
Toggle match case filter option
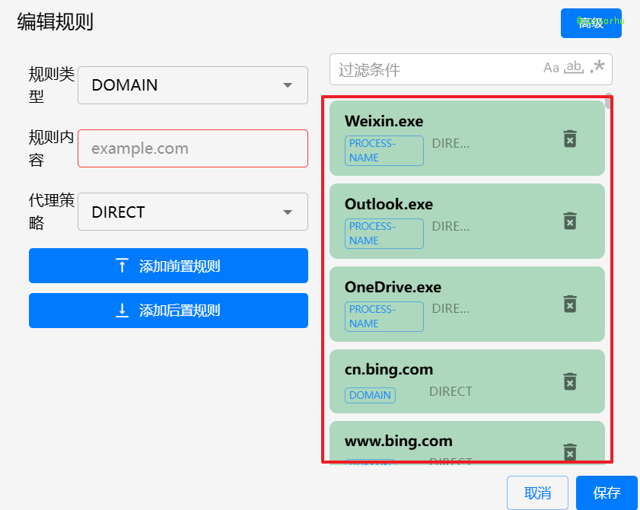[x=551, y=68]
